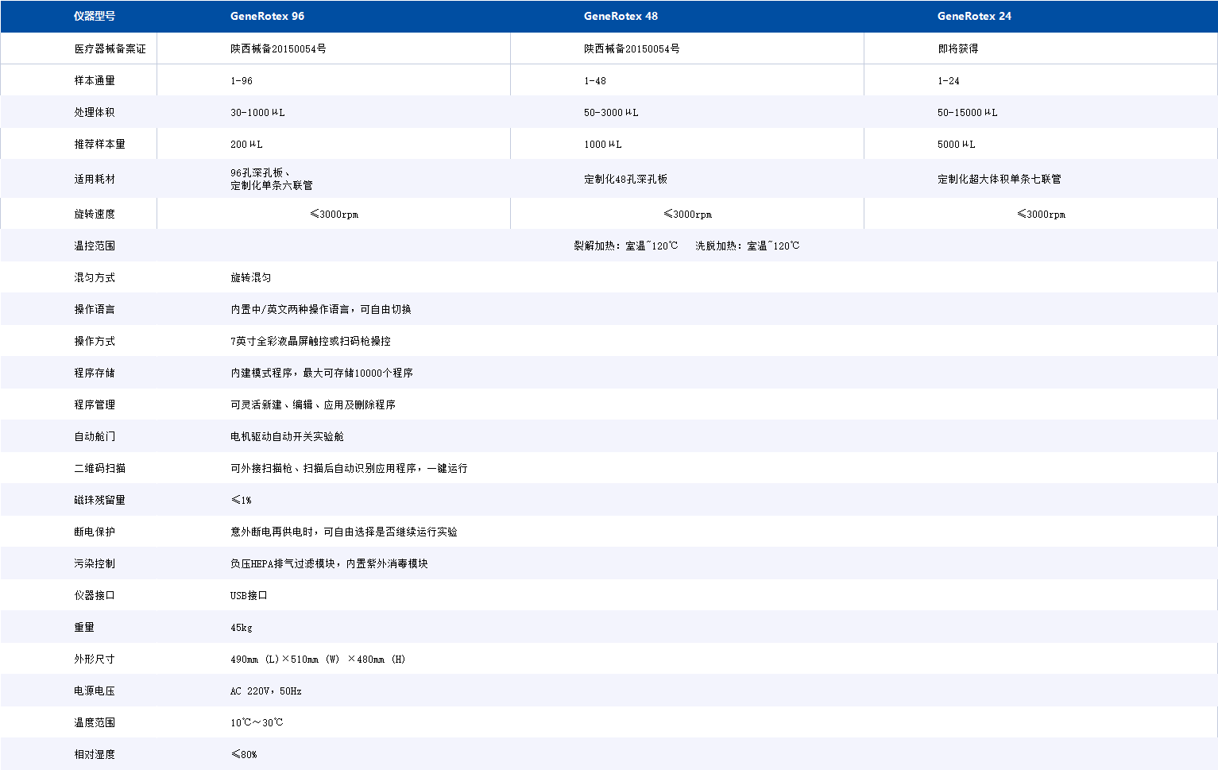The height and width of the screenshot is (770, 1218).
Task: Select the '7英寸全彩液晶屏触控或扫码枪操控' text
Action: (311, 341)
